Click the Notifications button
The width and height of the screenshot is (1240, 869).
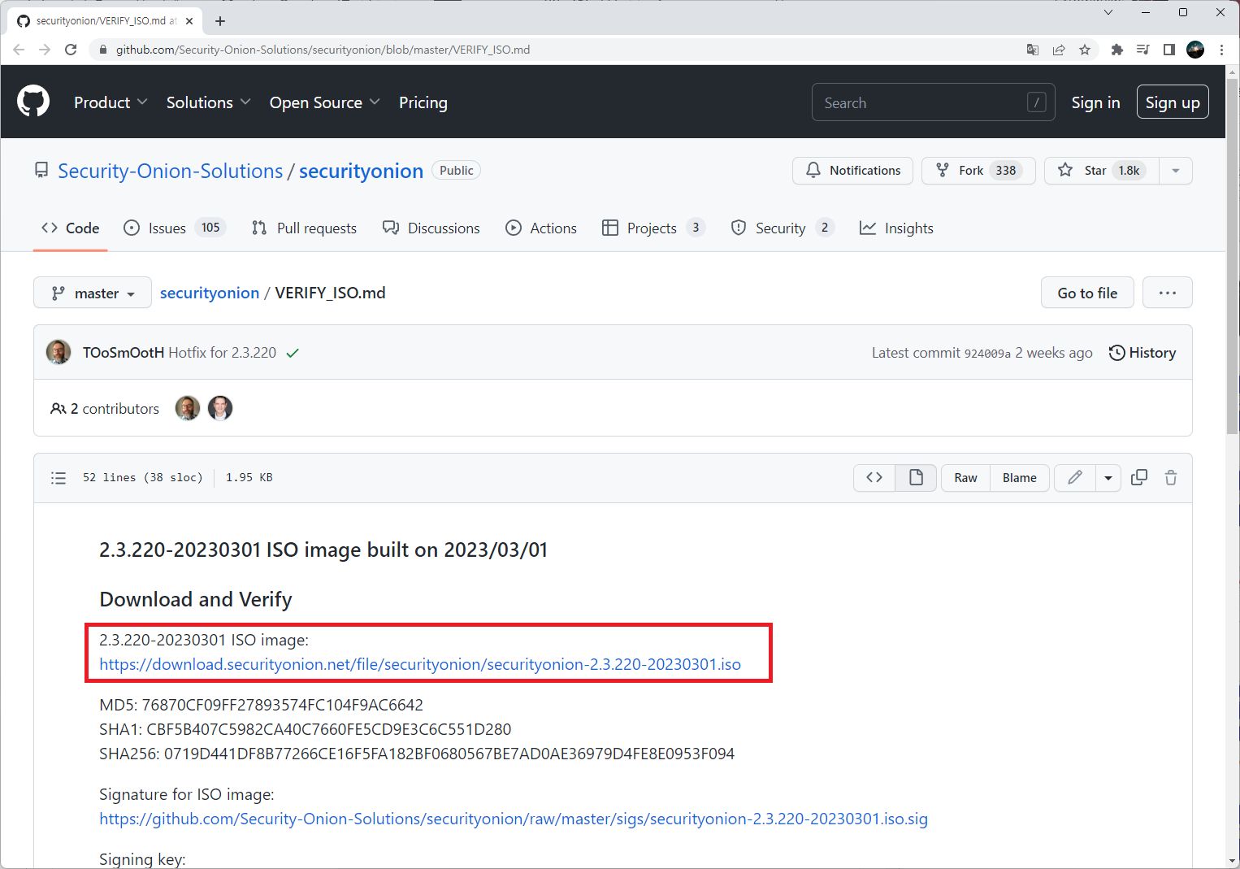pos(852,171)
